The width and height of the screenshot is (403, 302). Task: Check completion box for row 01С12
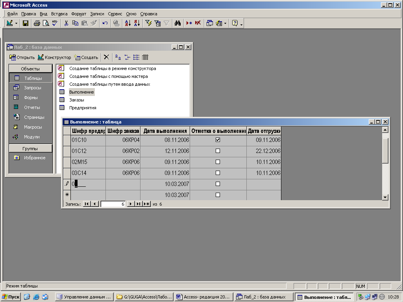(218, 151)
